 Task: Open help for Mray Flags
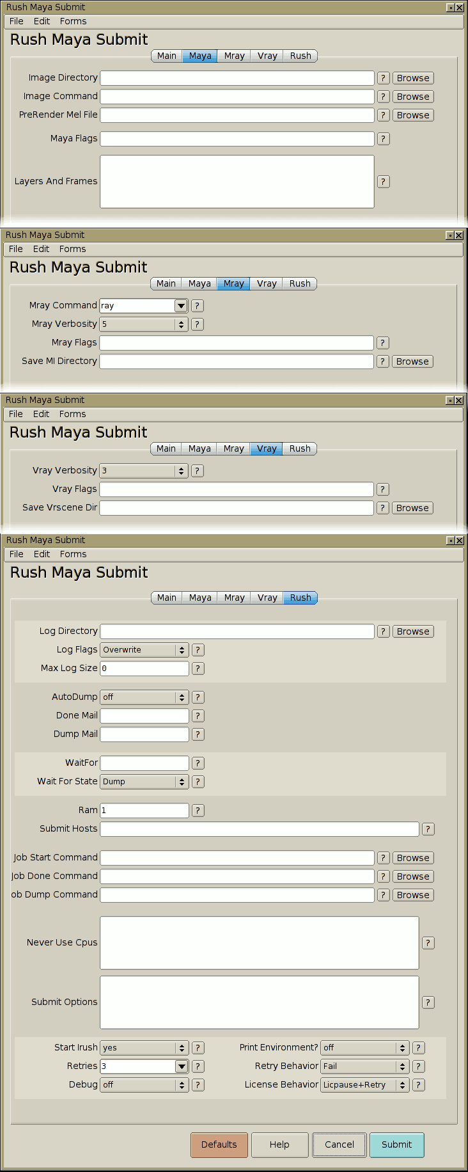click(x=382, y=343)
